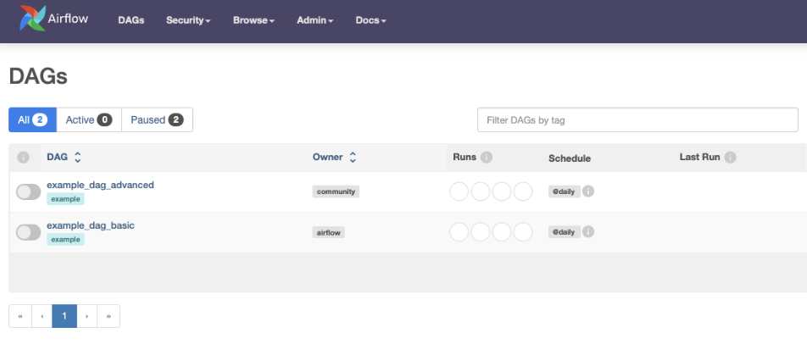Screen dimensions: 807x344
Task: Switch to the Paused DAGs tab
Action: point(157,120)
